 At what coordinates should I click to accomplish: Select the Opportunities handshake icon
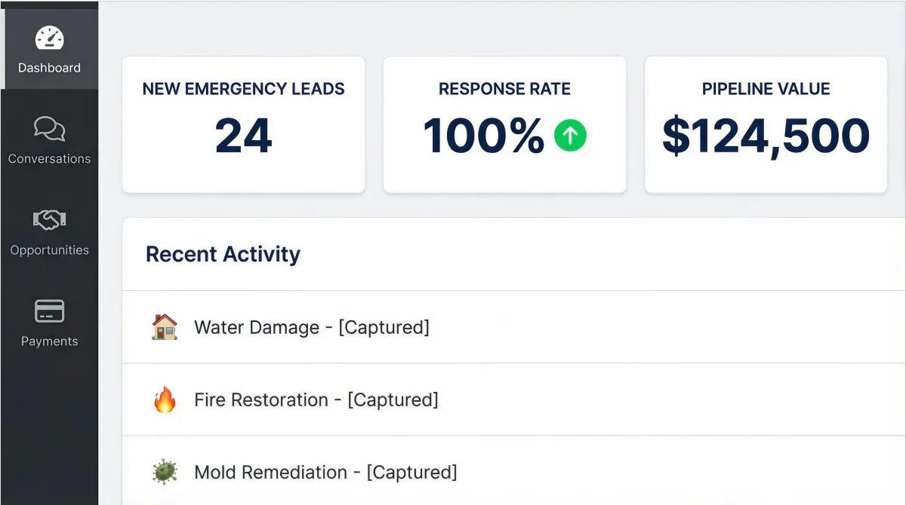click(50, 220)
